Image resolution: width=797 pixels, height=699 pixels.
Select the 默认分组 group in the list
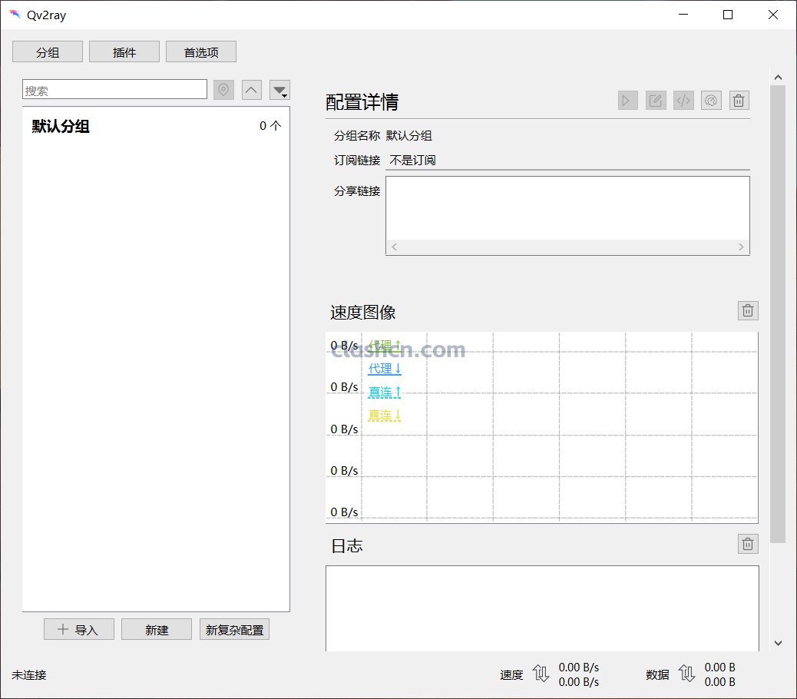tap(156, 126)
